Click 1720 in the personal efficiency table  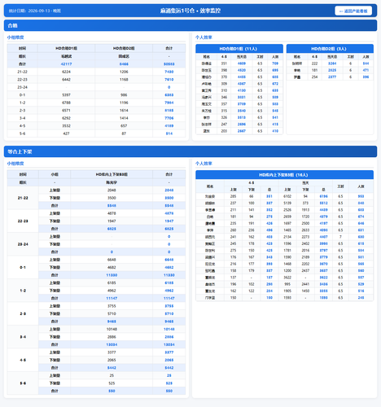305,217
